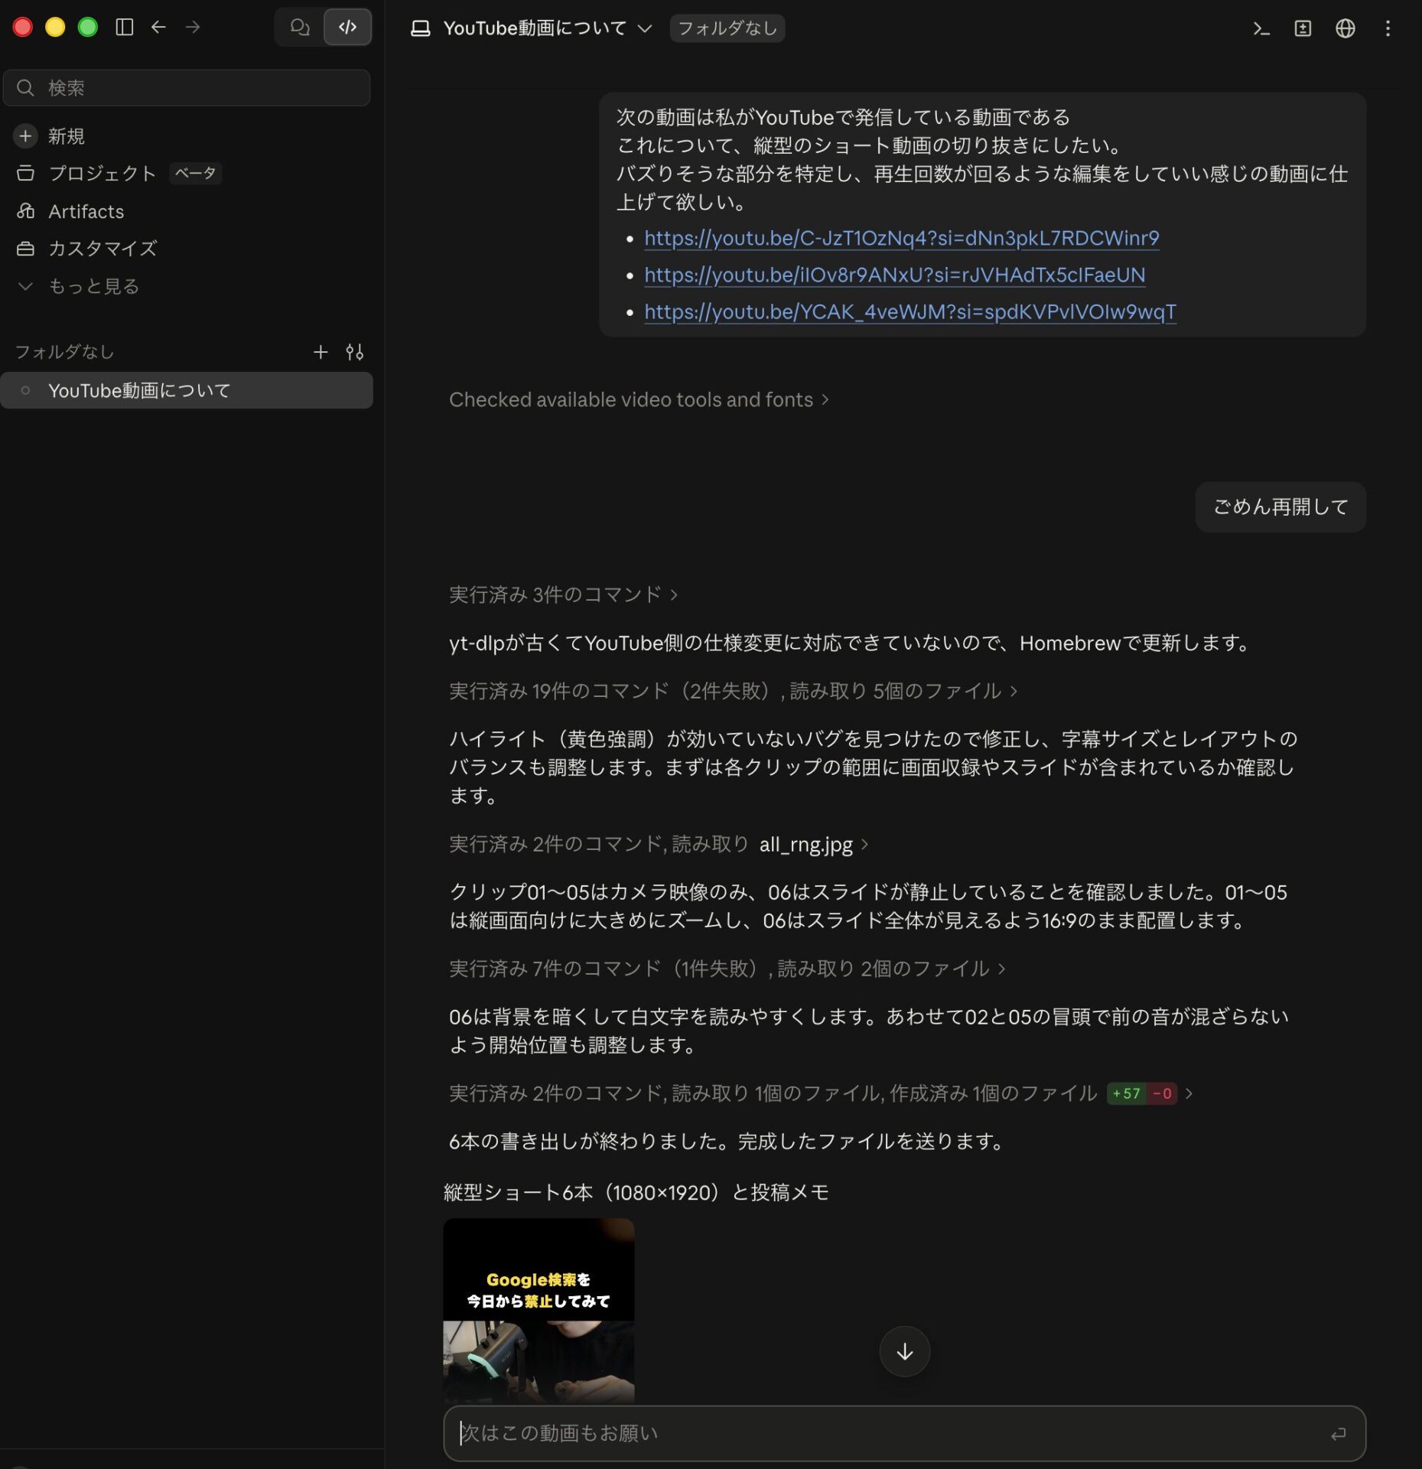
Task: Open the terminal icon in header
Action: (1261, 29)
